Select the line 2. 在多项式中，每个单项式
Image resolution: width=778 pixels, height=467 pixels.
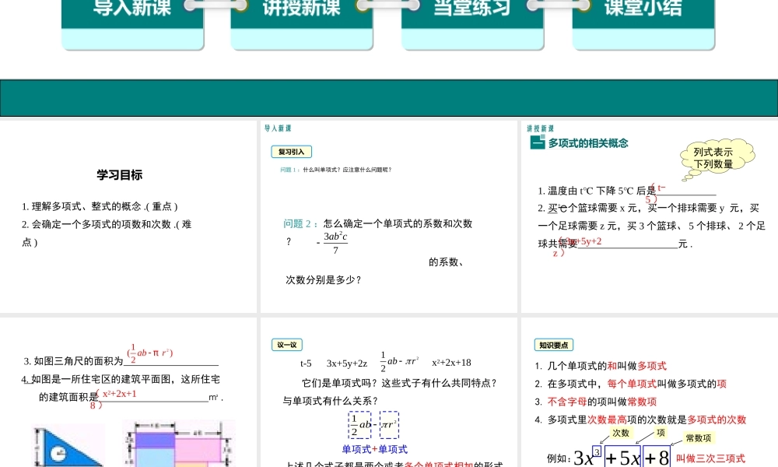631,384
